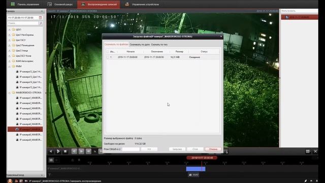Select IP камера15_Цех1 camera icon
Image resolution: width=325 pixels, height=183 pixels.
(x=17, y=87)
